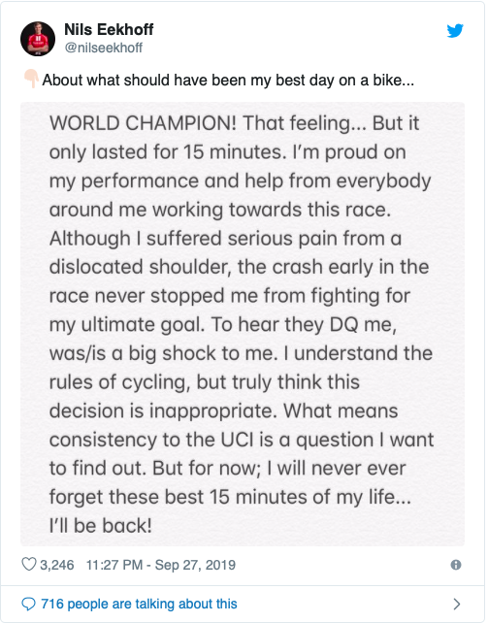Open Nils Eekhoff's profile avatar

click(38, 39)
